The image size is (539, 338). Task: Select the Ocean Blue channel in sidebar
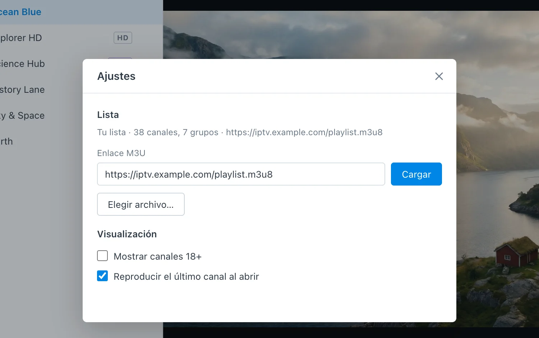(x=82, y=12)
